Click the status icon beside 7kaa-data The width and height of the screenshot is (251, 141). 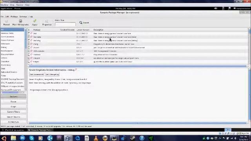[x=31, y=37]
